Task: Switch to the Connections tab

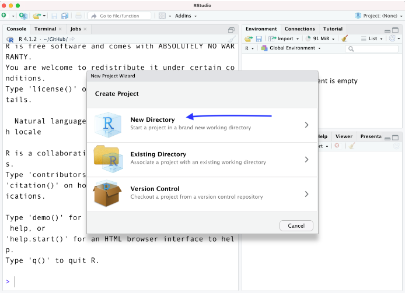Action: tap(299, 29)
